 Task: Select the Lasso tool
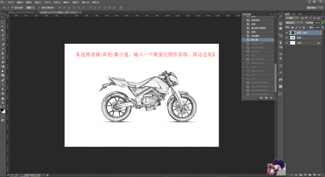pos(3,26)
